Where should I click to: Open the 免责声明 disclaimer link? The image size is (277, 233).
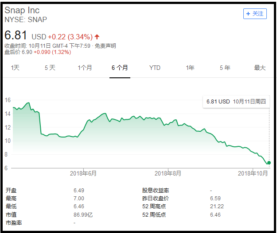click(106, 46)
